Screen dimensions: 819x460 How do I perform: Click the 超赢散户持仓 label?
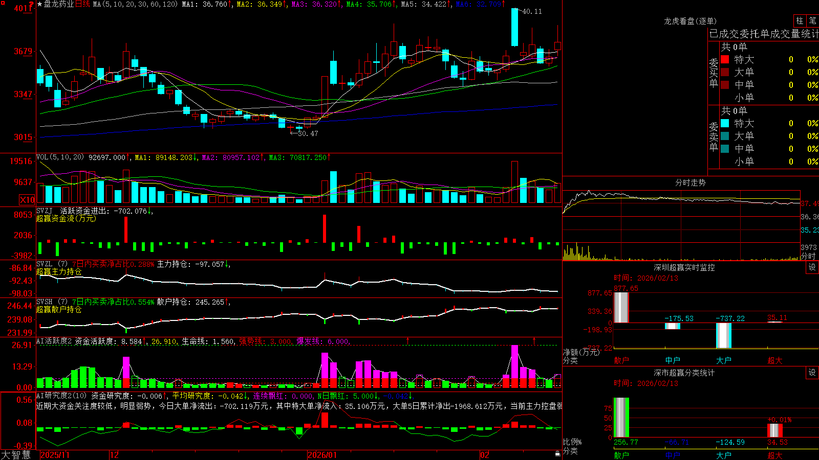[x=59, y=309]
